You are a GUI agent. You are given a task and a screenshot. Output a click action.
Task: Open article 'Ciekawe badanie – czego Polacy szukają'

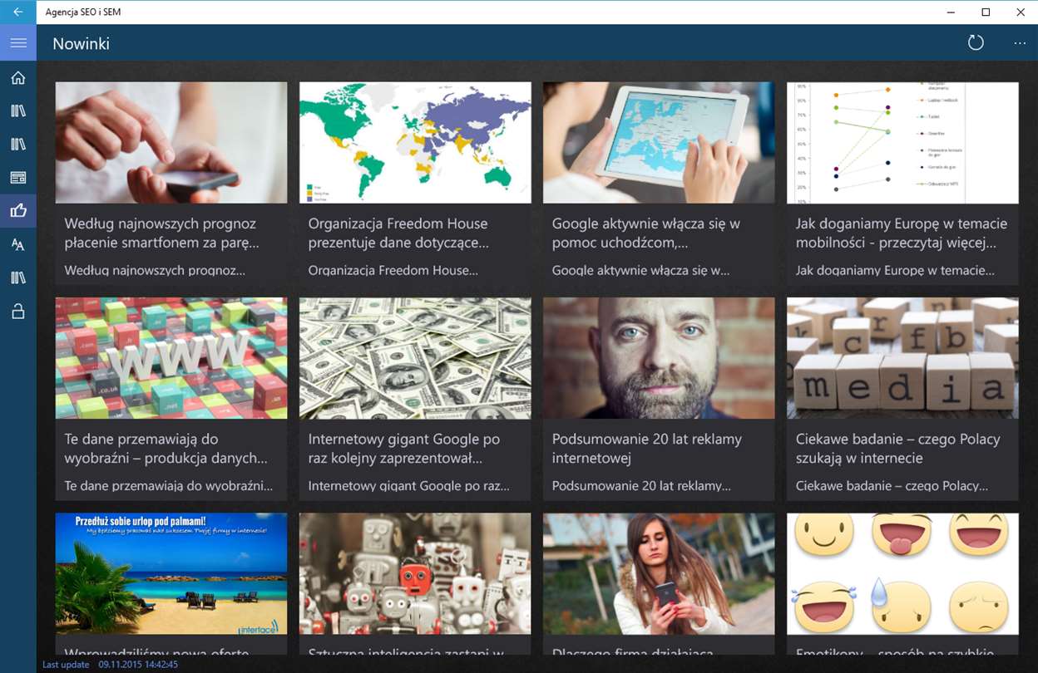point(898,449)
